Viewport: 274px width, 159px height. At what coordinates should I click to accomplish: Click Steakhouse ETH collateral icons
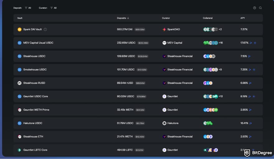(x=208, y=137)
